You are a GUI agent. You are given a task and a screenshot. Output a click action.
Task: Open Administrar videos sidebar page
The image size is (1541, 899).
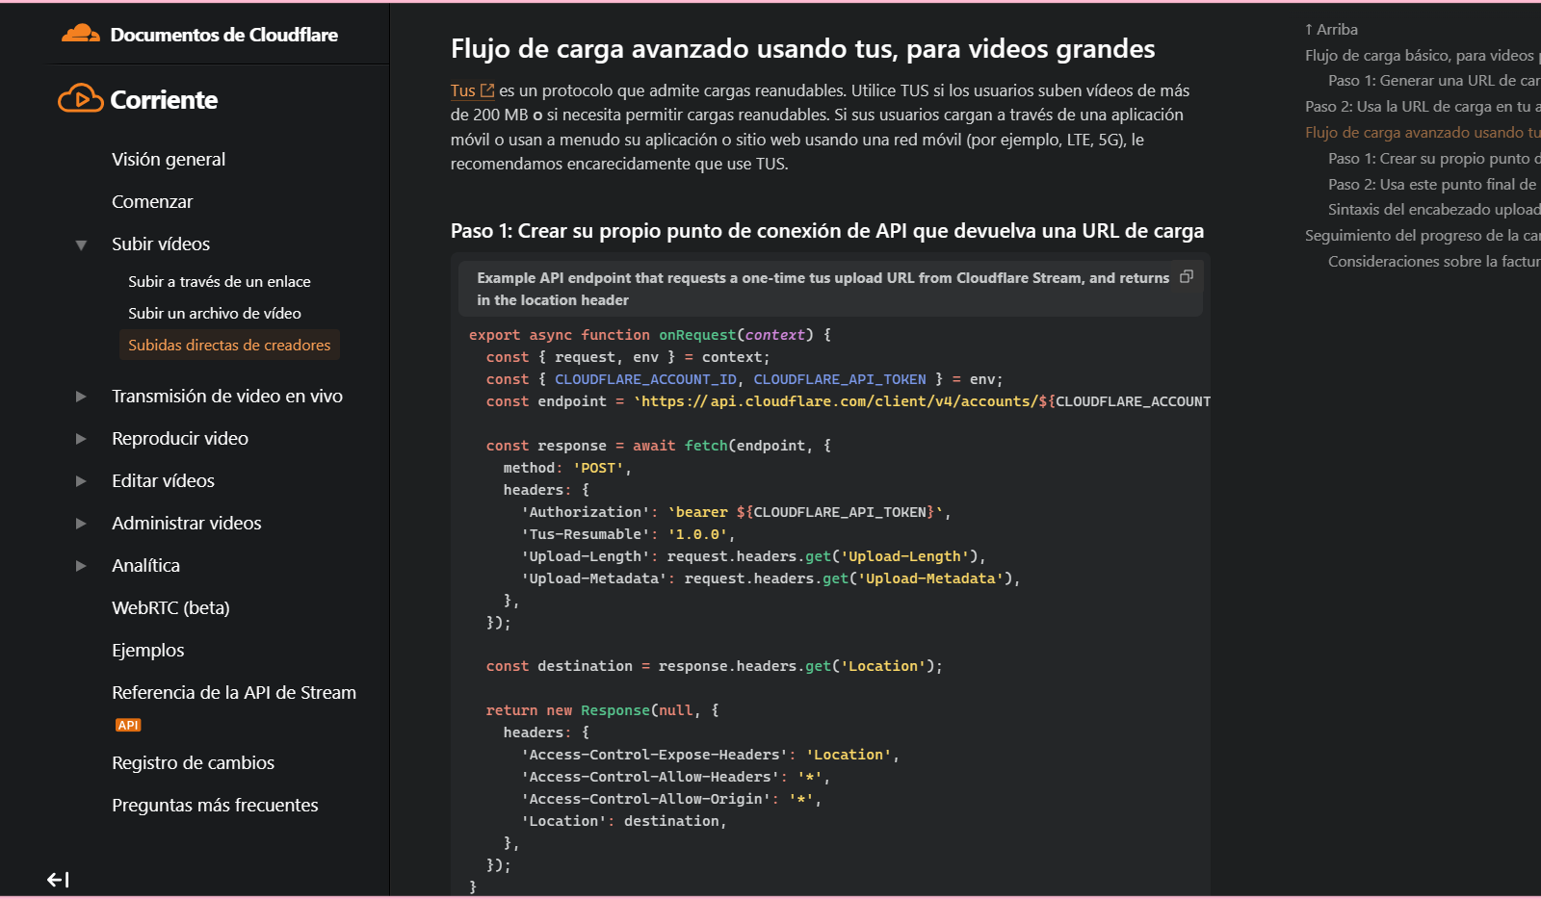point(187,523)
